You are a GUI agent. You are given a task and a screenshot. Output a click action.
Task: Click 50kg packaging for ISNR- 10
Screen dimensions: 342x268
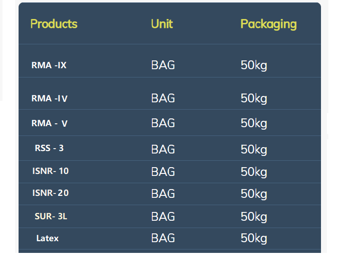pyautogui.click(x=254, y=172)
